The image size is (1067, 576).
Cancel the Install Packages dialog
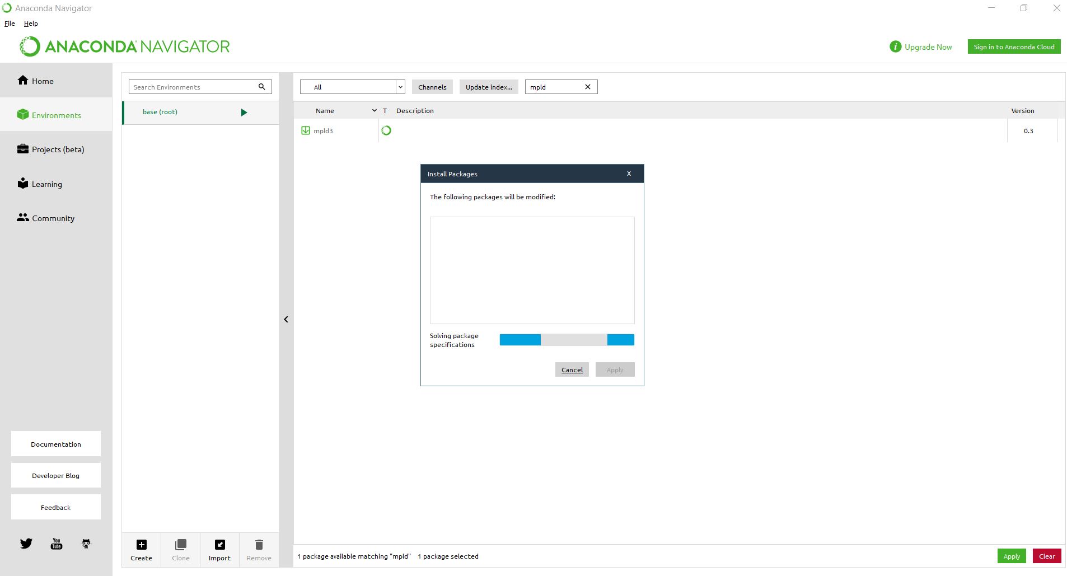(x=572, y=369)
